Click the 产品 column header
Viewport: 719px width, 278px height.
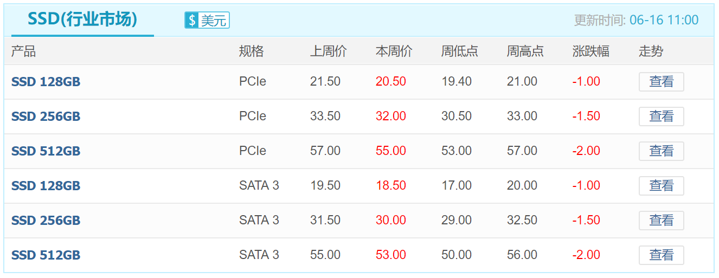tap(23, 51)
